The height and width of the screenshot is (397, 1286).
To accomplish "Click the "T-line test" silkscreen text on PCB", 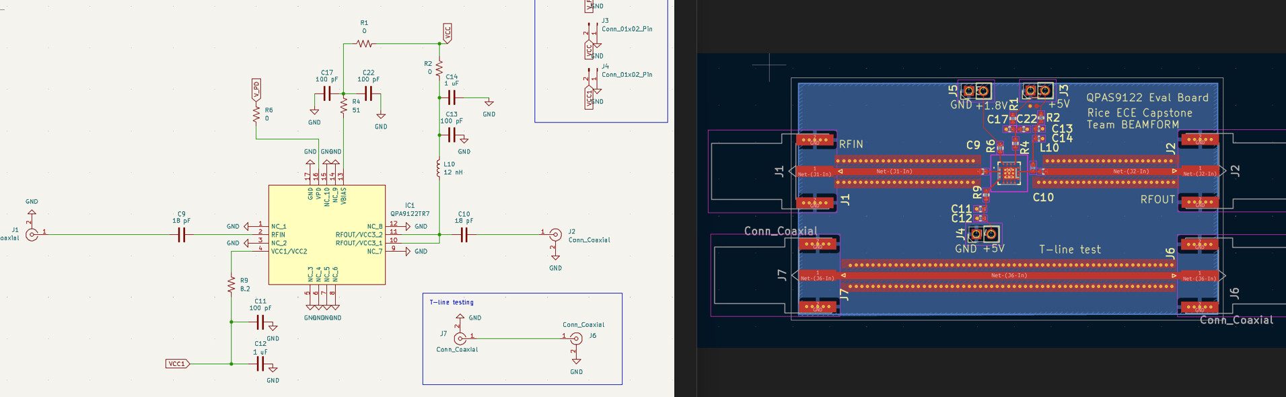I will [1070, 250].
